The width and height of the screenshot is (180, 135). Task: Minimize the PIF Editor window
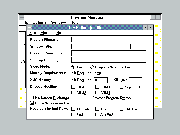(x=145, y=28)
